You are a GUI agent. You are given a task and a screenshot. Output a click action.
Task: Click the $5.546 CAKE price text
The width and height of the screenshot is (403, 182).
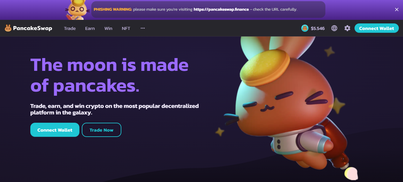pyautogui.click(x=318, y=28)
